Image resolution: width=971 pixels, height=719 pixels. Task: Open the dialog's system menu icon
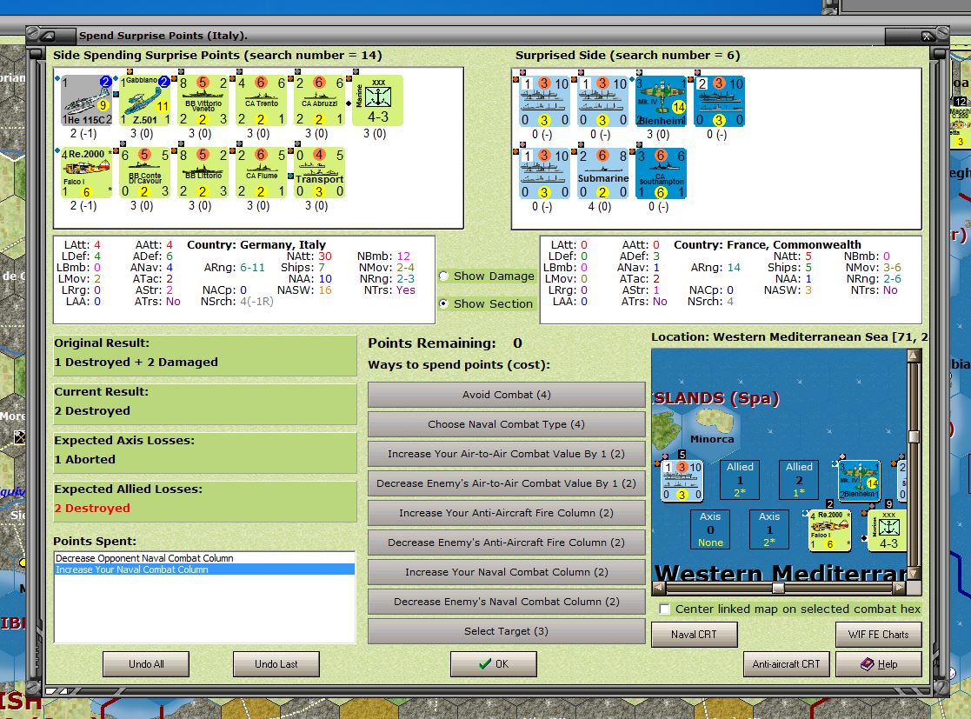coord(49,36)
